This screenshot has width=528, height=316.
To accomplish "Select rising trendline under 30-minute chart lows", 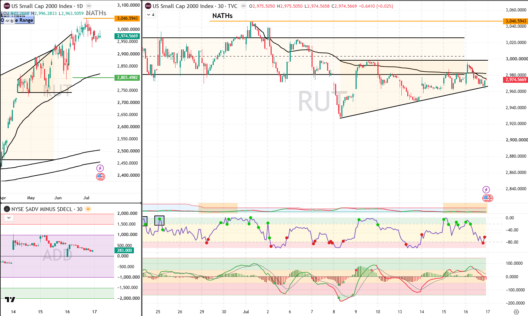I will click(x=414, y=102).
